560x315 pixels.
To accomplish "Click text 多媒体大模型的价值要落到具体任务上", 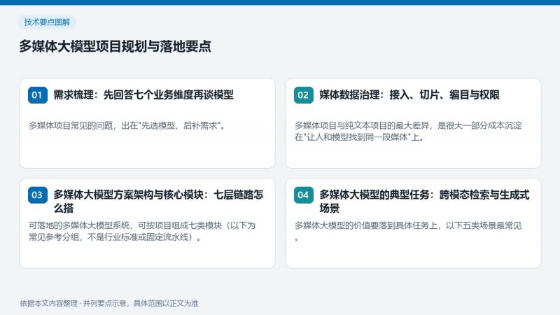I will (x=366, y=225).
